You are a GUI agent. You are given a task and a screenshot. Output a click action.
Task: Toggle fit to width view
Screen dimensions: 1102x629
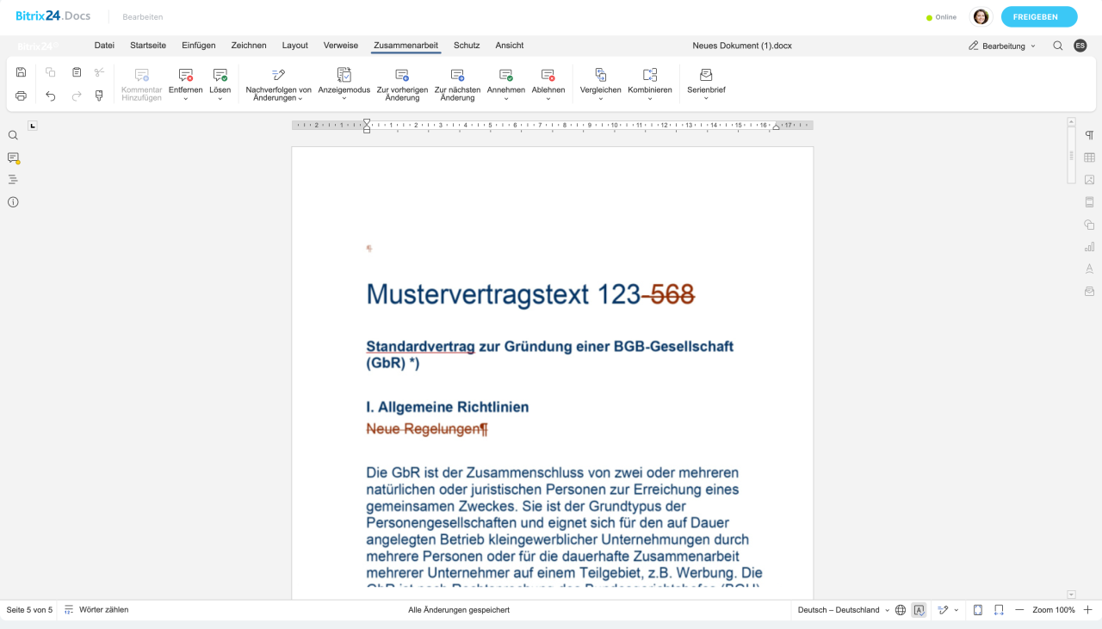tap(999, 610)
